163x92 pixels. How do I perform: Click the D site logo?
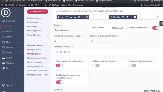(6, 13)
